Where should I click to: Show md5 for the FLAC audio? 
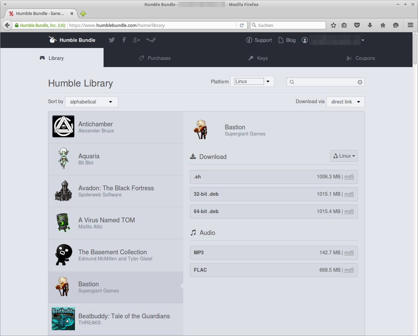[349, 270]
